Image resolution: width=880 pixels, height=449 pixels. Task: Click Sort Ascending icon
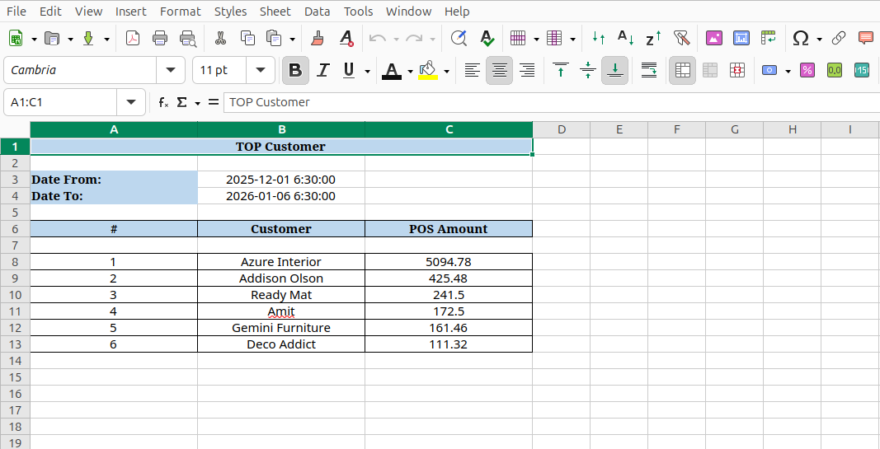[x=625, y=39]
